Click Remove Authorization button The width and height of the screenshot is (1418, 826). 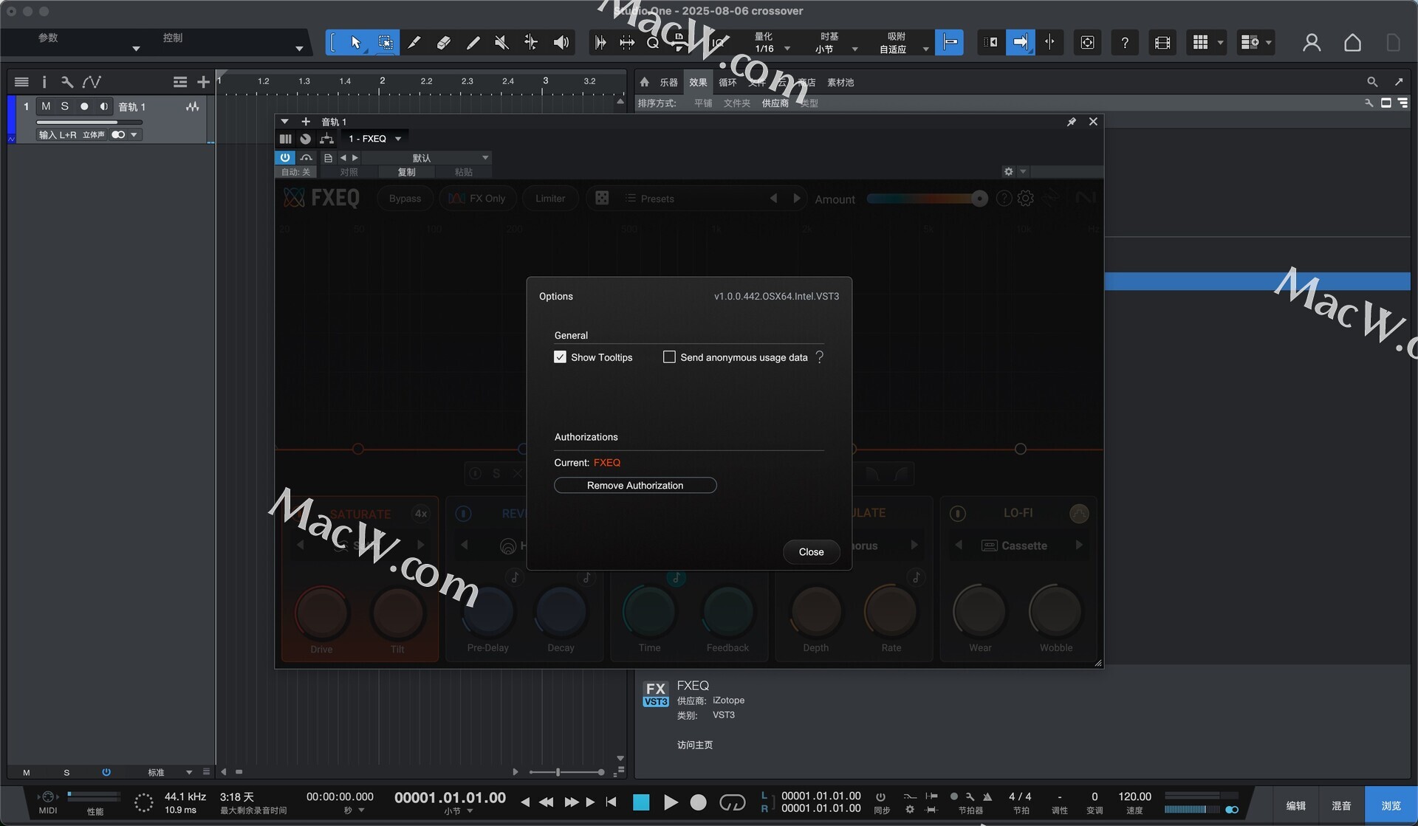point(635,486)
